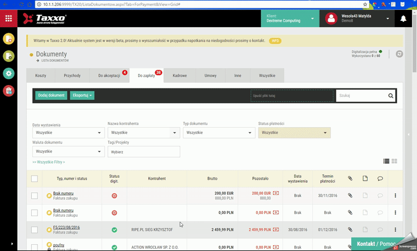
Task: Check the box for poufny row
Action: click(34, 247)
